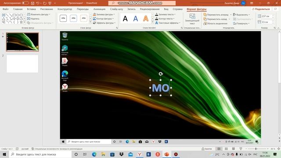Image resolution: width=281 pixels, height=158 pixels.
Task: Open the Рисование ribbon tab
Action: pyautogui.click(x=47, y=9)
